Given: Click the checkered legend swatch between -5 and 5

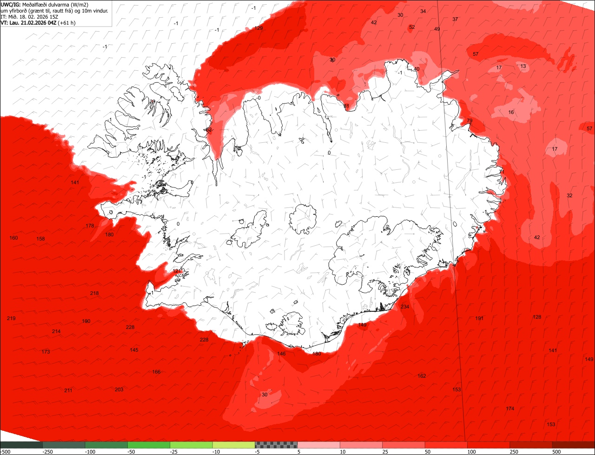Looking at the screenshot, I should pos(276,445).
